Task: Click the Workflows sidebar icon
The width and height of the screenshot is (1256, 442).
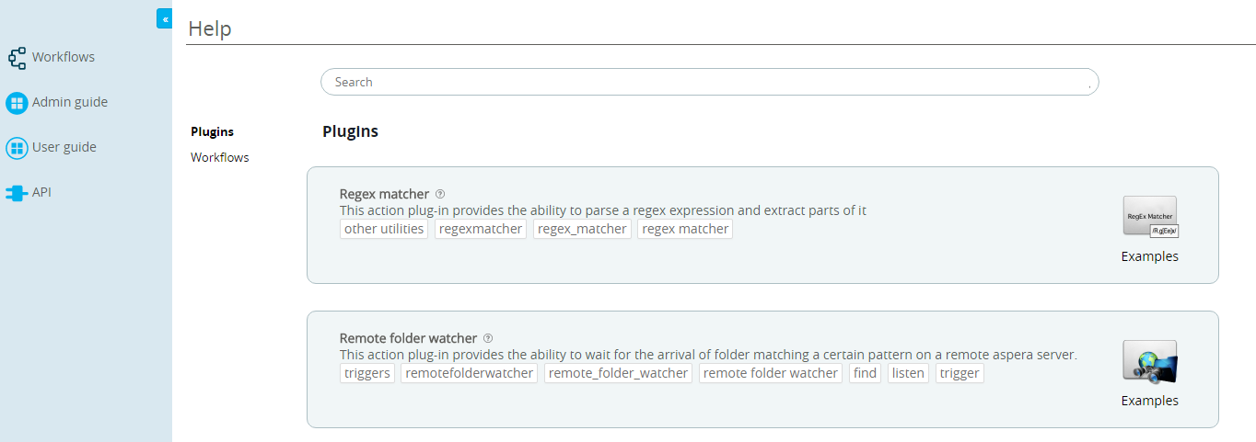Action: 17,58
